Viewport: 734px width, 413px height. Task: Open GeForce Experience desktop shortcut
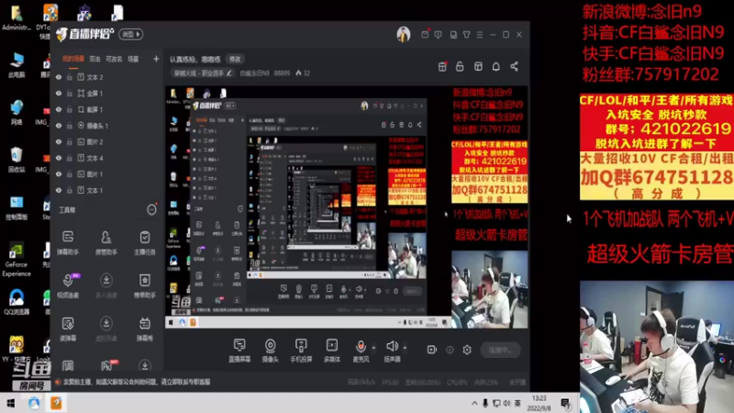pos(17,259)
